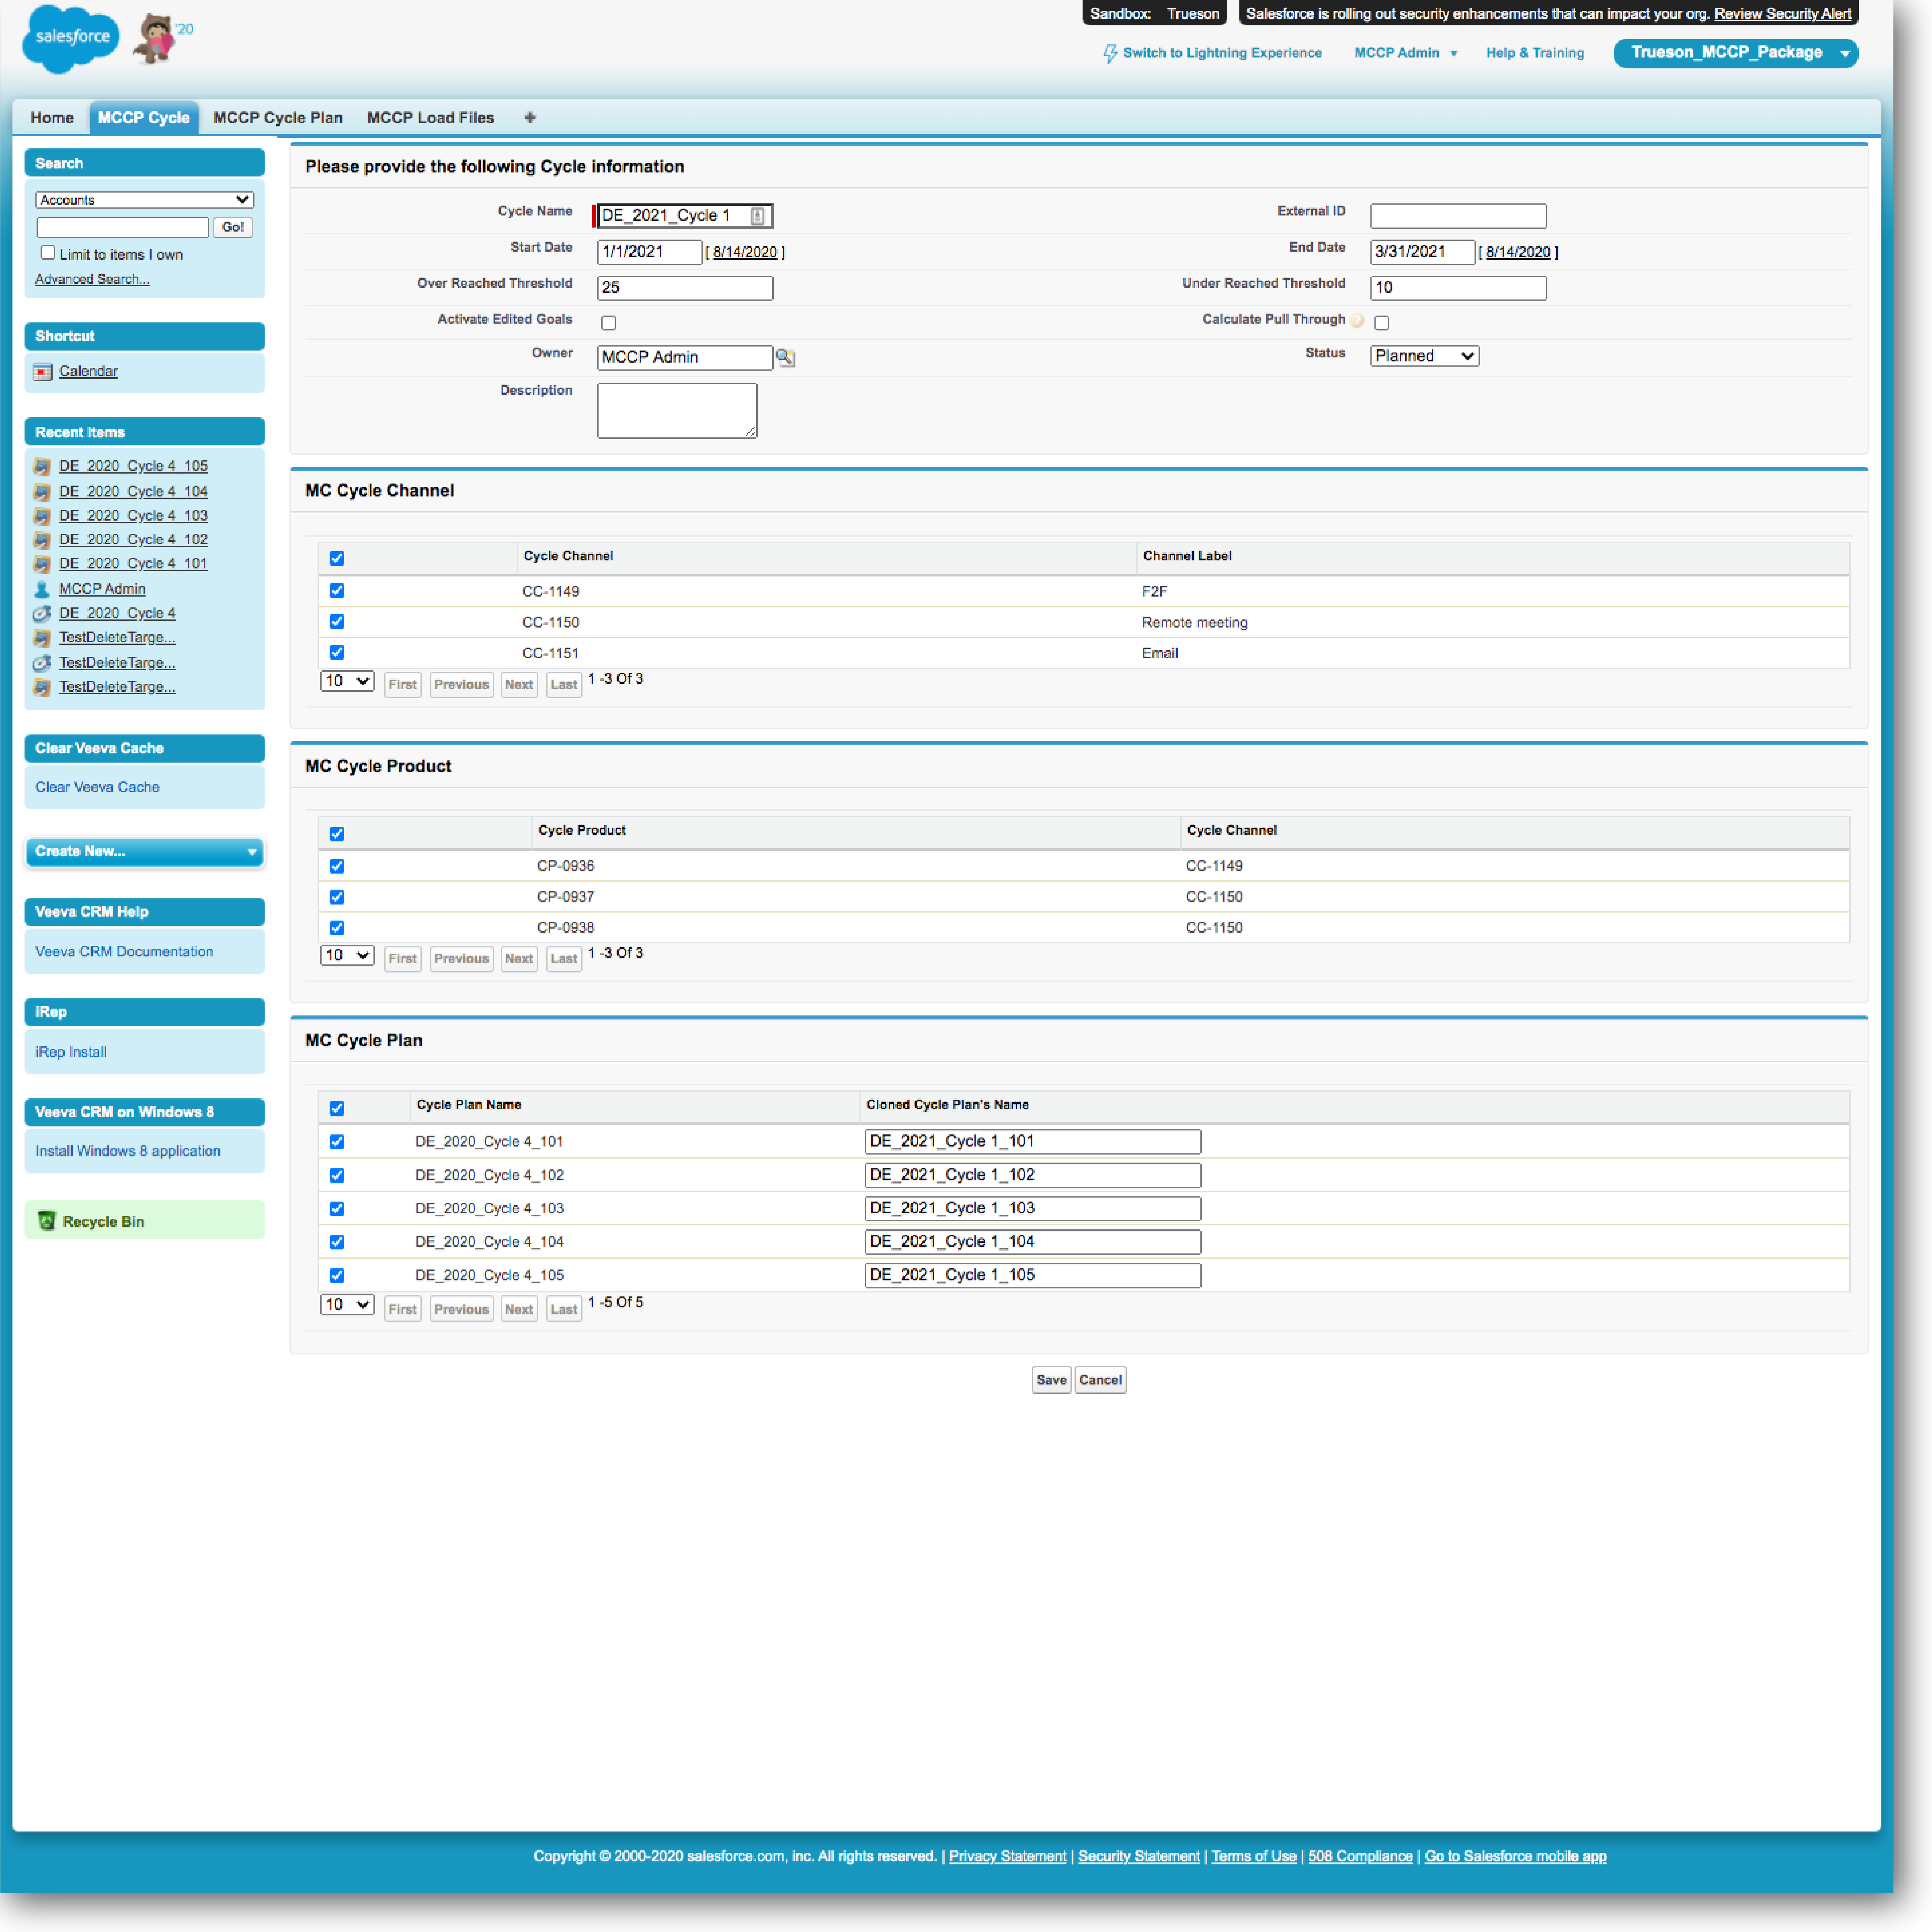Open the Accounts search scope dropdown
Viewport: 1932px width, 1932px height.
145,200
